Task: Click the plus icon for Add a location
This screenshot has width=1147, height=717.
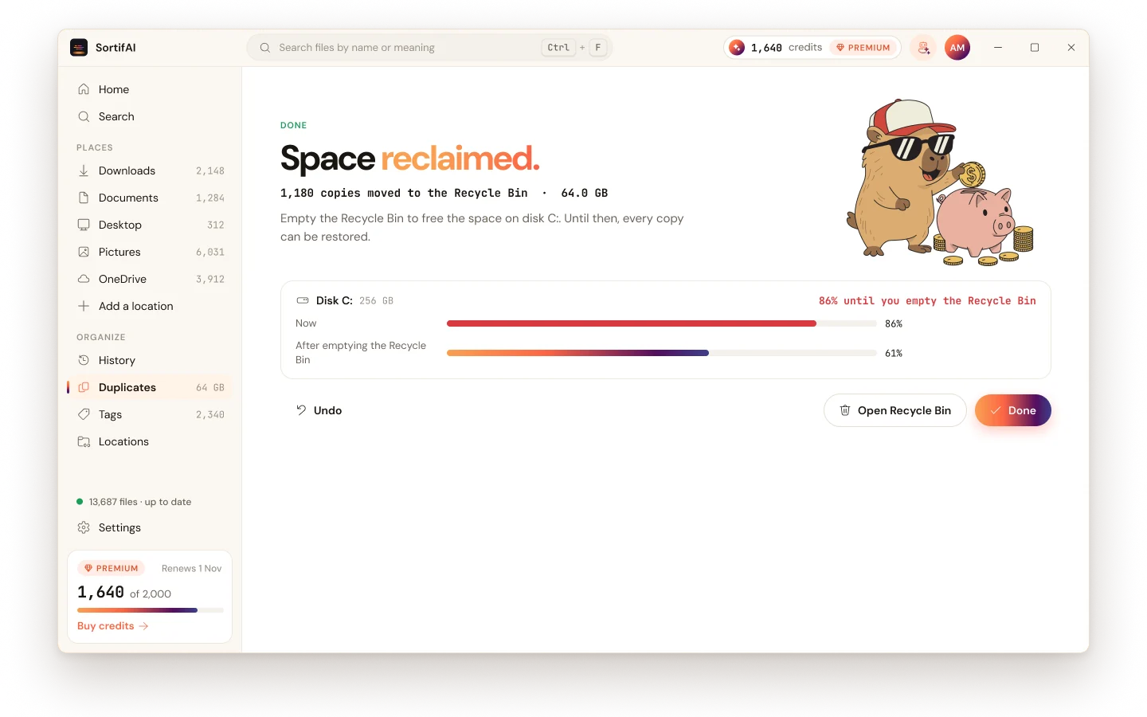Action: coord(84,306)
